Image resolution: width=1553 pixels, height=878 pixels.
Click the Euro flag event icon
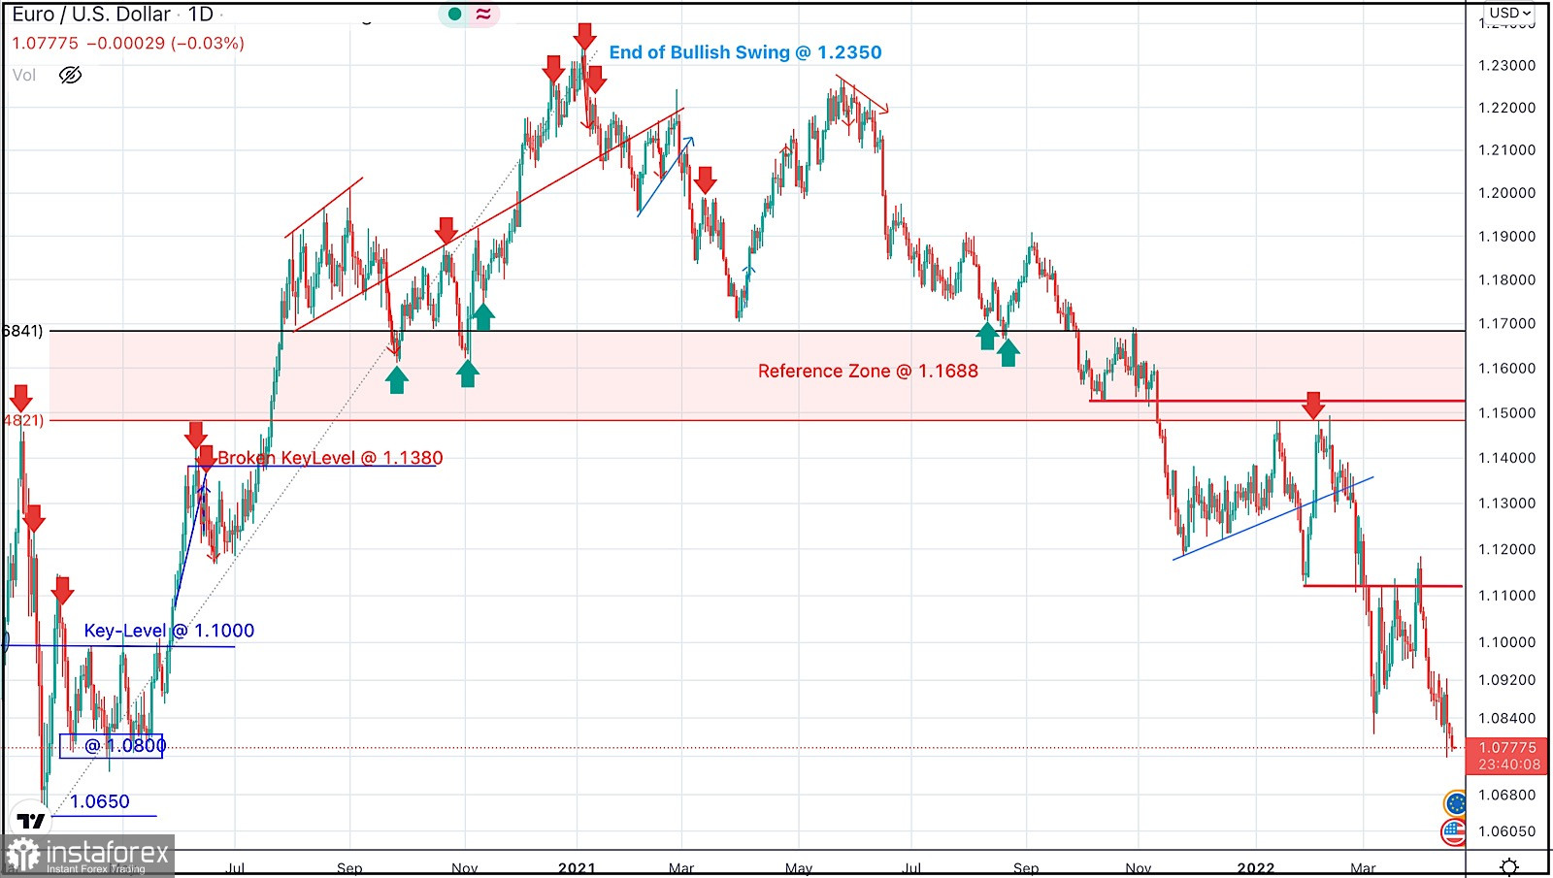[x=1455, y=803]
